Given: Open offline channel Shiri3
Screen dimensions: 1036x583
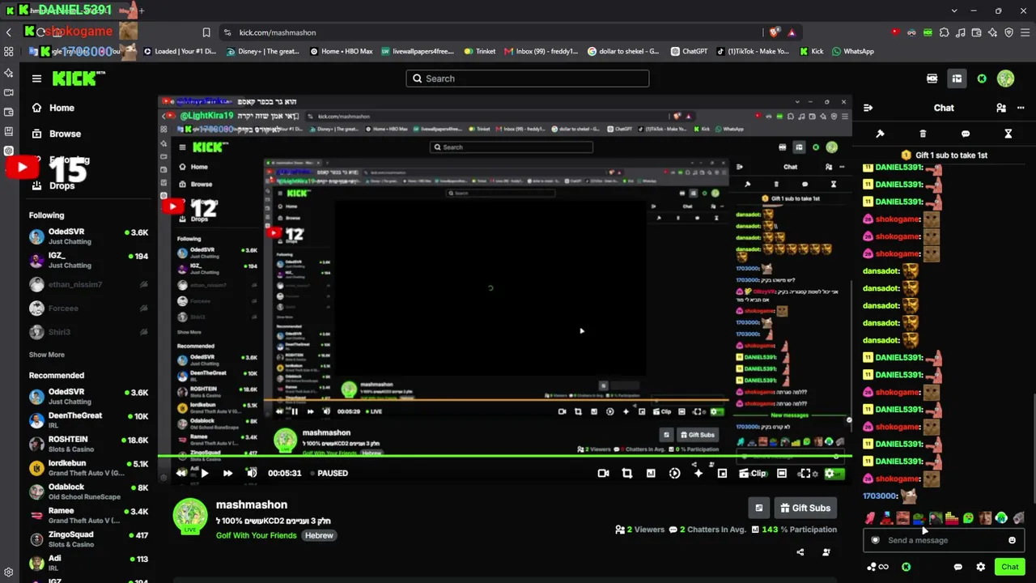Looking at the screenshot, I should click(x=89, y=332).
